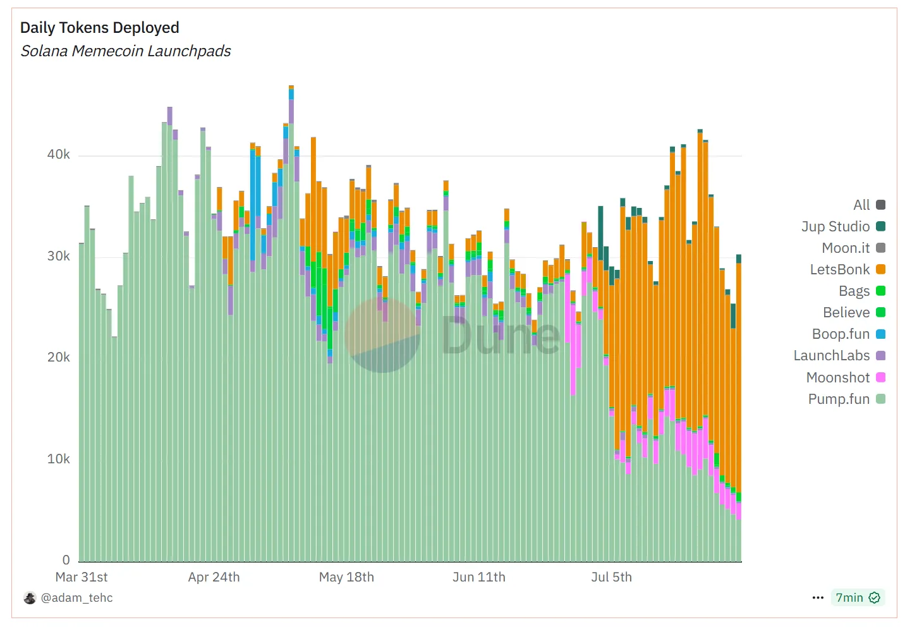Toggle the Pump.fun legend series

coord(839,399)
